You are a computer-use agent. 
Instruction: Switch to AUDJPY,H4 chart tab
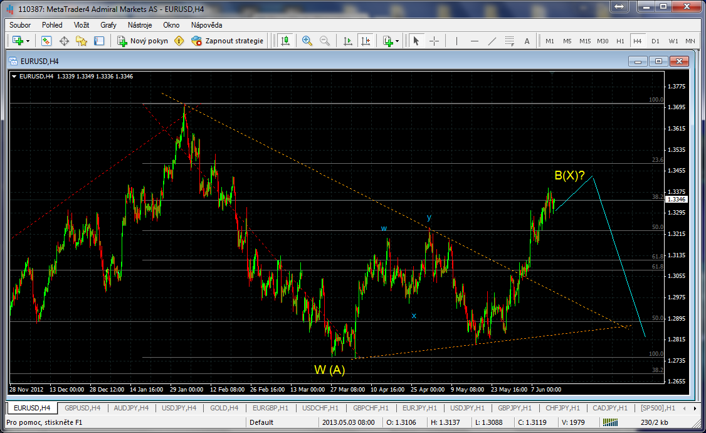tap(131, 408)
